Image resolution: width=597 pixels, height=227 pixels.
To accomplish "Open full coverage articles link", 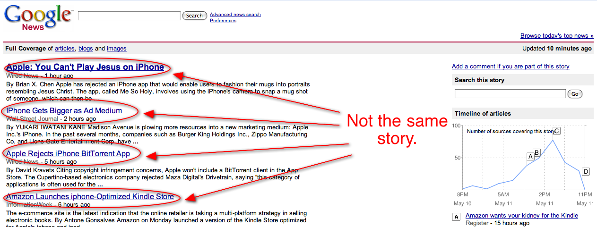I will [65, 49].
